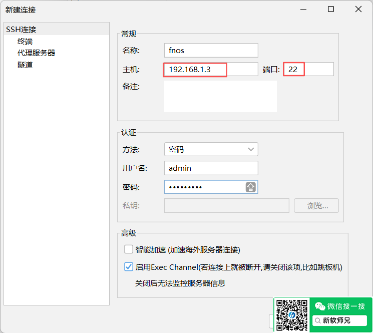373x333 pixels.
Task: Click inside the 备注 text area
Action: coord(220,96)
